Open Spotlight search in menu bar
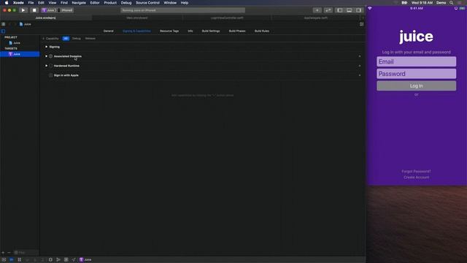 [x=452, y=3]
